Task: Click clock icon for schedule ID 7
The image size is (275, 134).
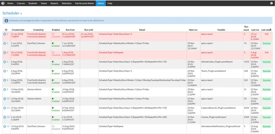Action: [5, 71]
